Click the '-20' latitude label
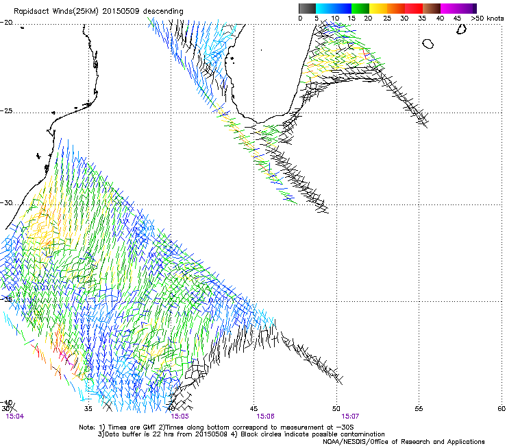 point(6,23)
